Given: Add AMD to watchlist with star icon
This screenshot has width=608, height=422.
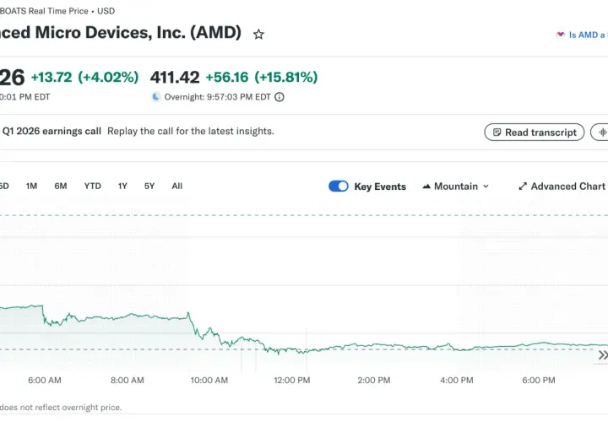Looking at the screenshot, I should [x=258, y=35].
